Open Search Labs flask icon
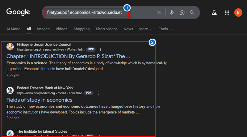The width and height of the screenshot is (247, 137). pyautogui.click(x=214, y=13)
